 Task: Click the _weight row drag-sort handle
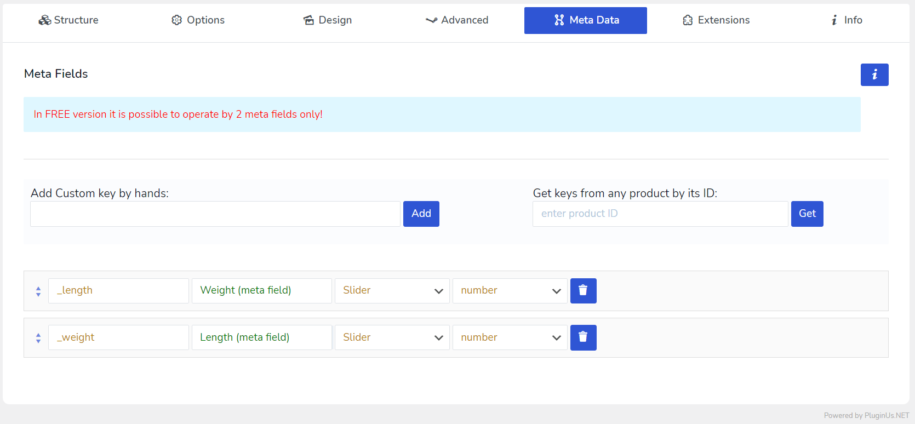click(38, 338)
